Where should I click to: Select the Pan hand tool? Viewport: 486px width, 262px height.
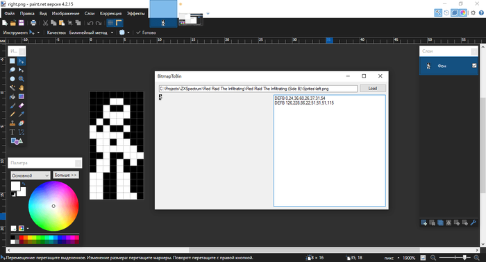[22, 88]
